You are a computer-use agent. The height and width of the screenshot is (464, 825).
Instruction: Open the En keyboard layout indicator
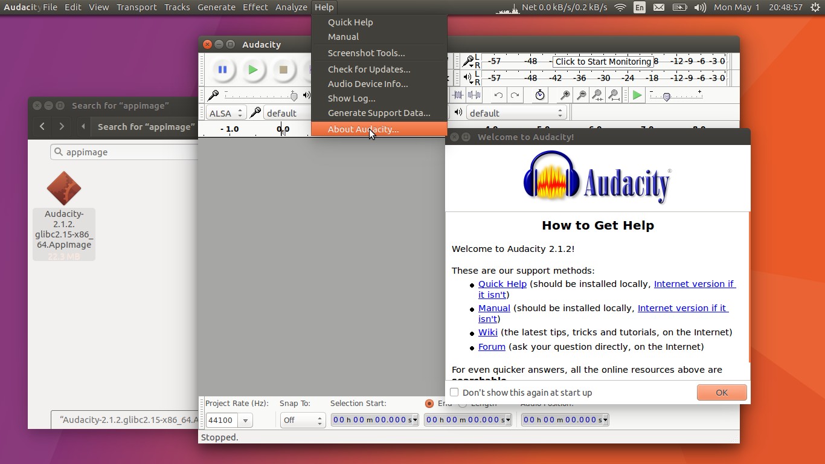tap(640, 7)
